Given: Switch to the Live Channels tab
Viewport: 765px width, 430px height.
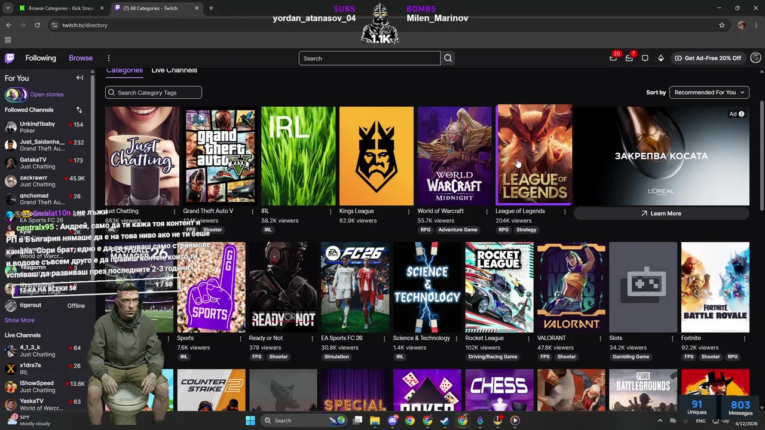Looking at the screenshot, I should point(174,70).
